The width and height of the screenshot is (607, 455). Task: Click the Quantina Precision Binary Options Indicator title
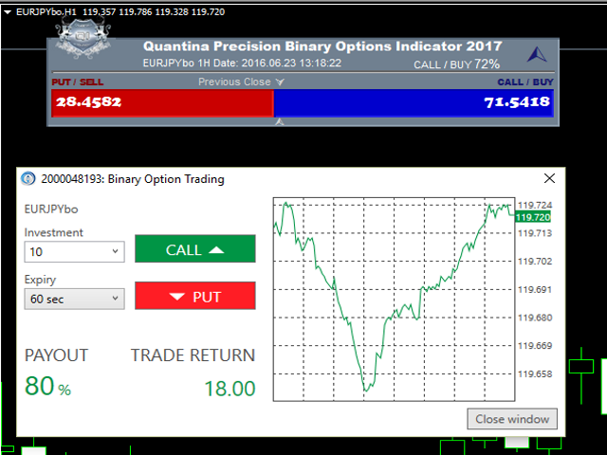pyautogui.click(x=322, y=46)
